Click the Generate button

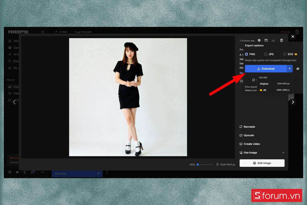click(x=77, y=174)
